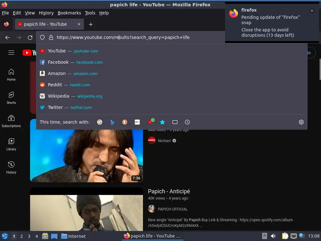Open a new tab with plus button
Viewport: 321px width, 241px height.
[x=91, y=24]
